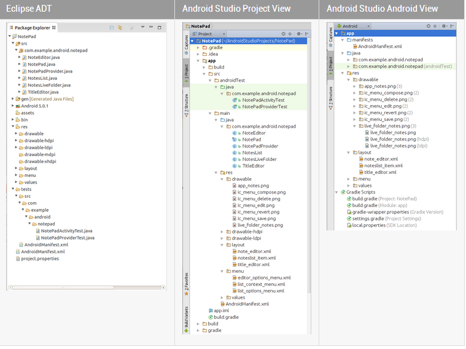Expand the .gradle folder

[x=198, y=47]
